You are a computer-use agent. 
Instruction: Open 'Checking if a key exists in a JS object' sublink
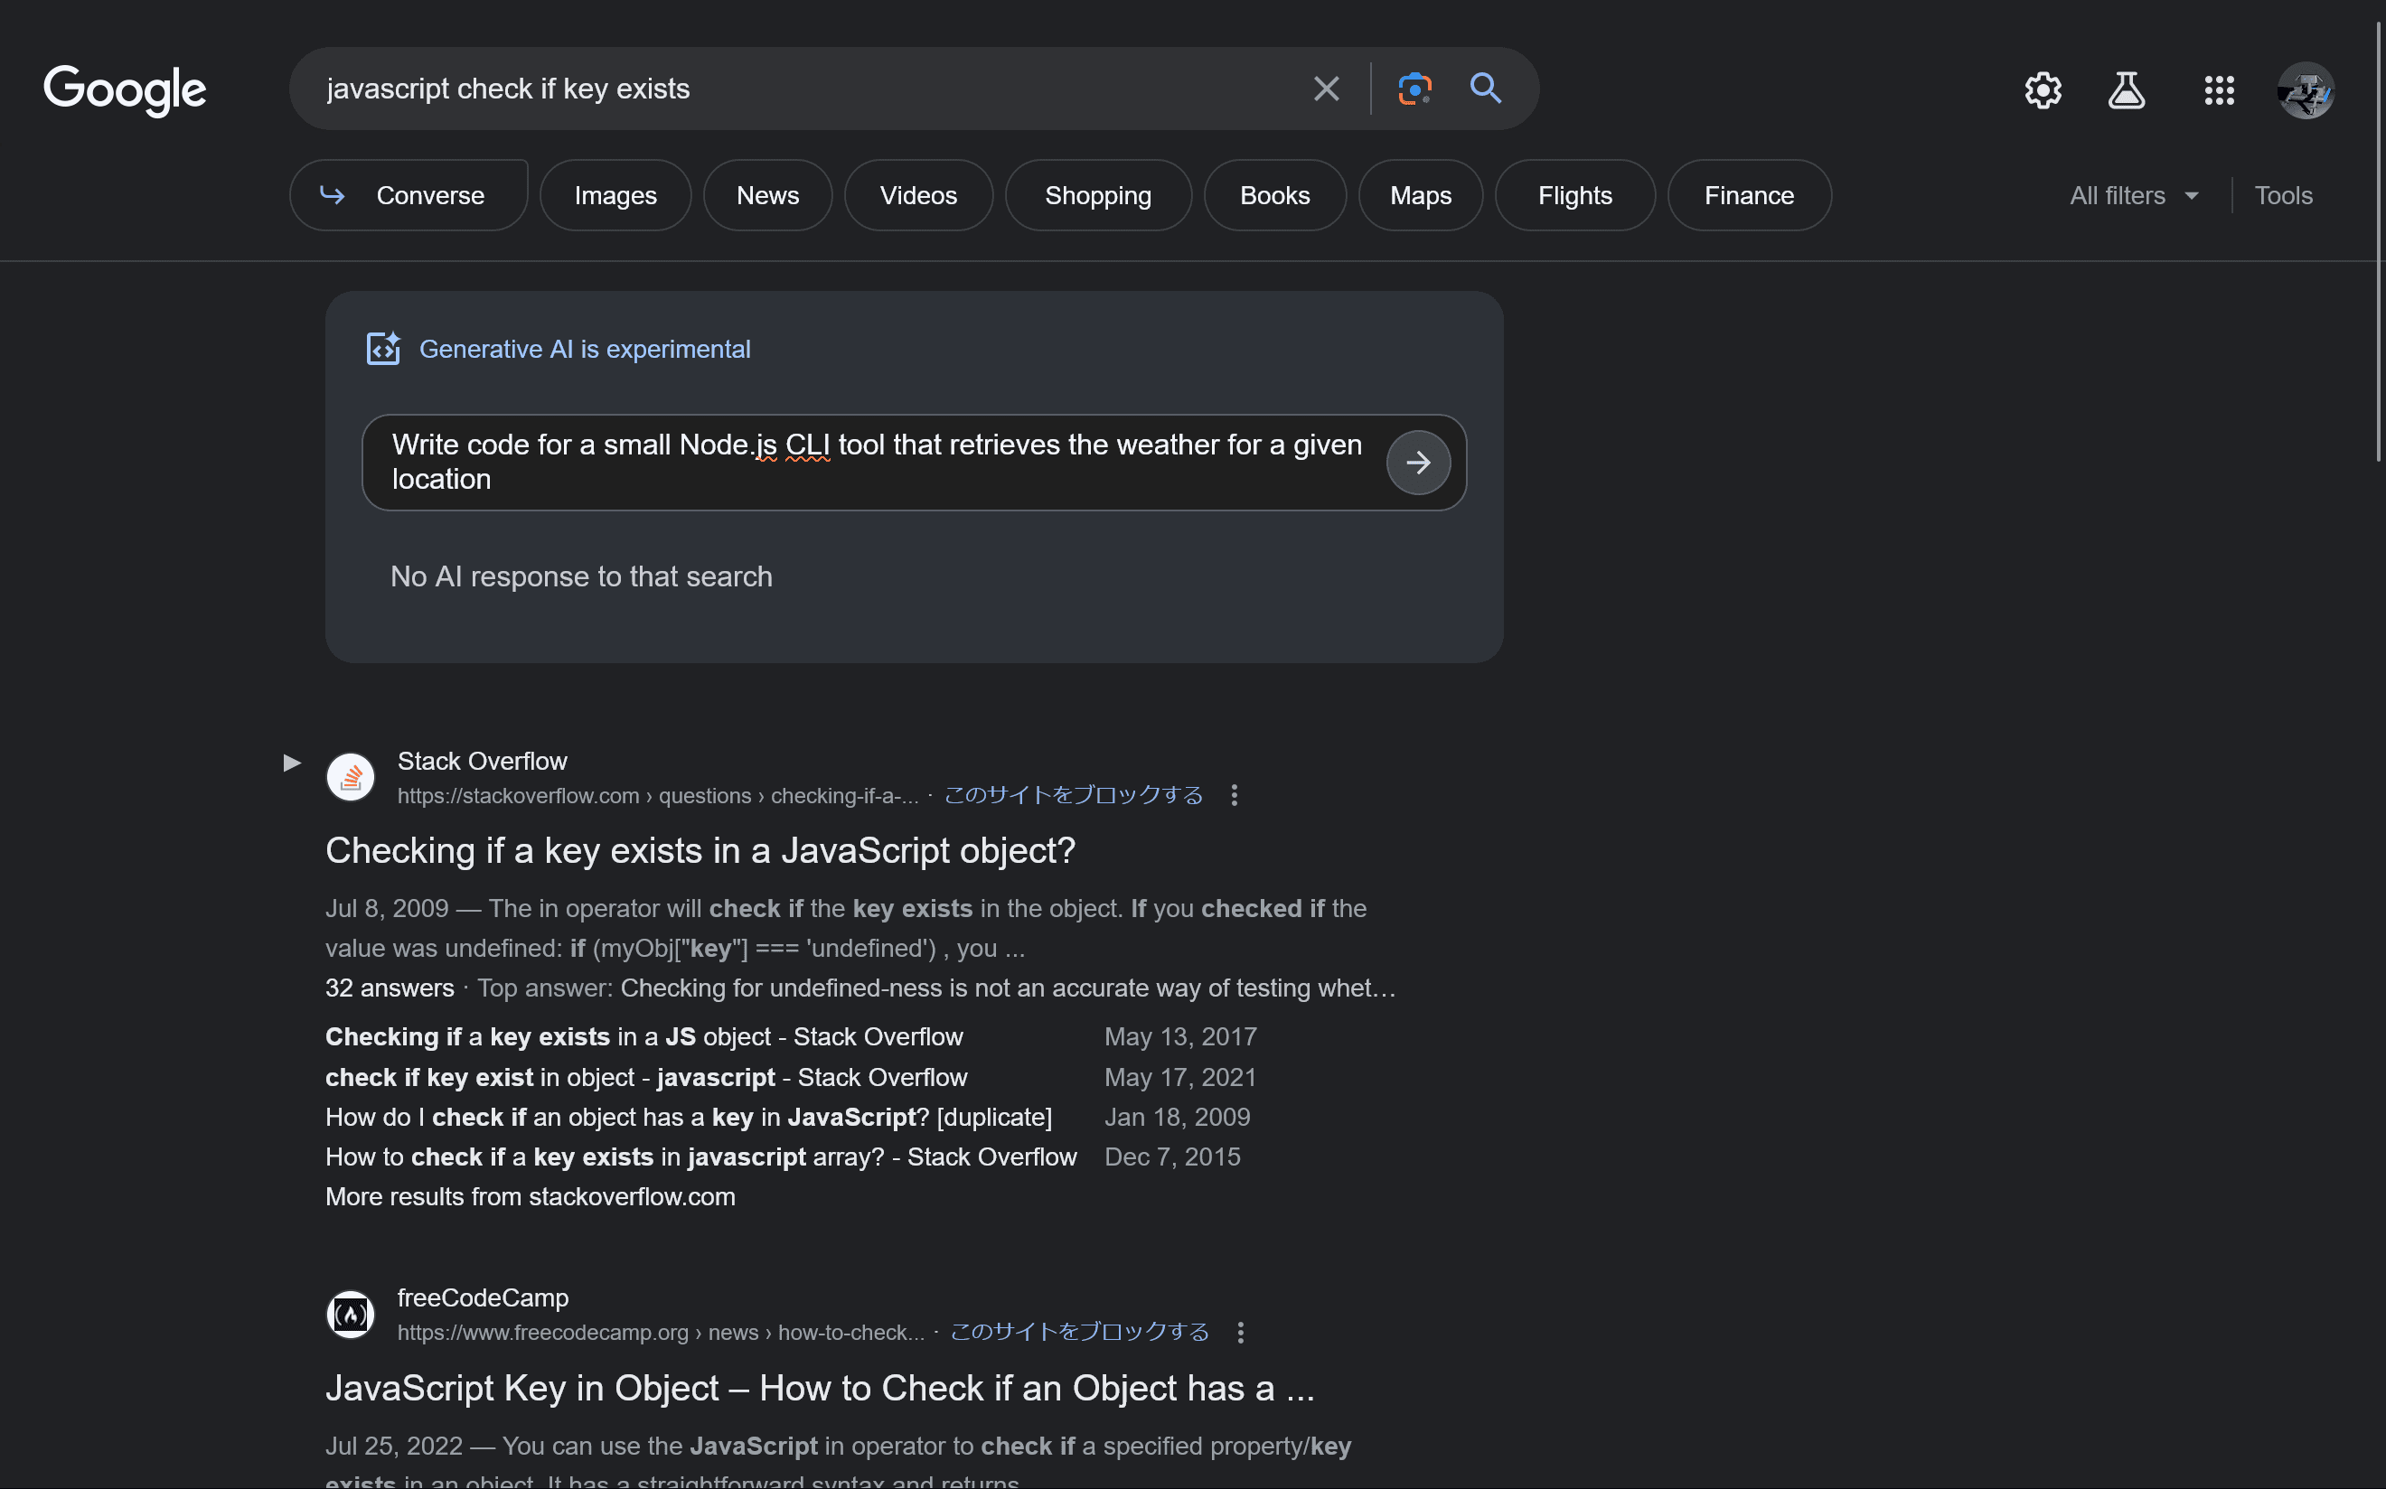[644, 1037]
